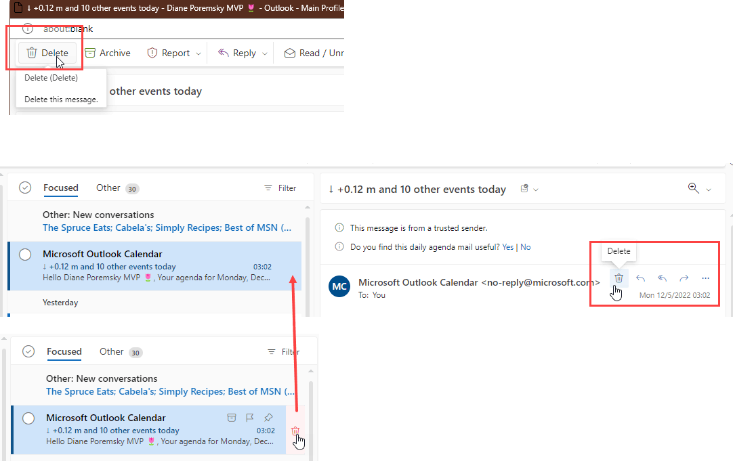Click the Read / Unread envelope button

(314, 53)
